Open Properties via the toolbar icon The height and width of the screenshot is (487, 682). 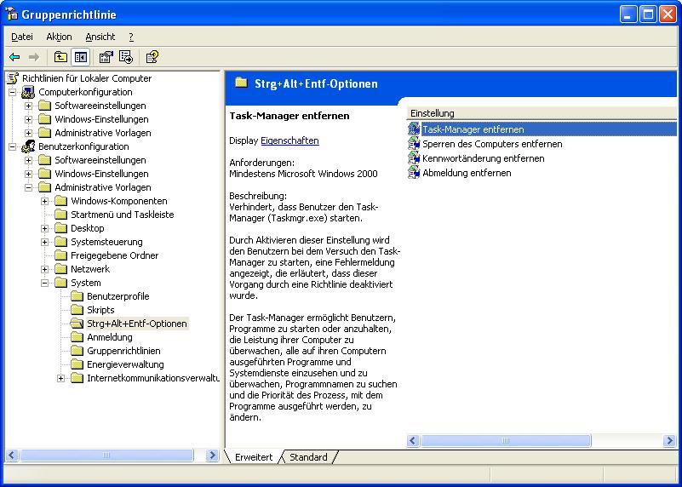click(x=106, y=57)
